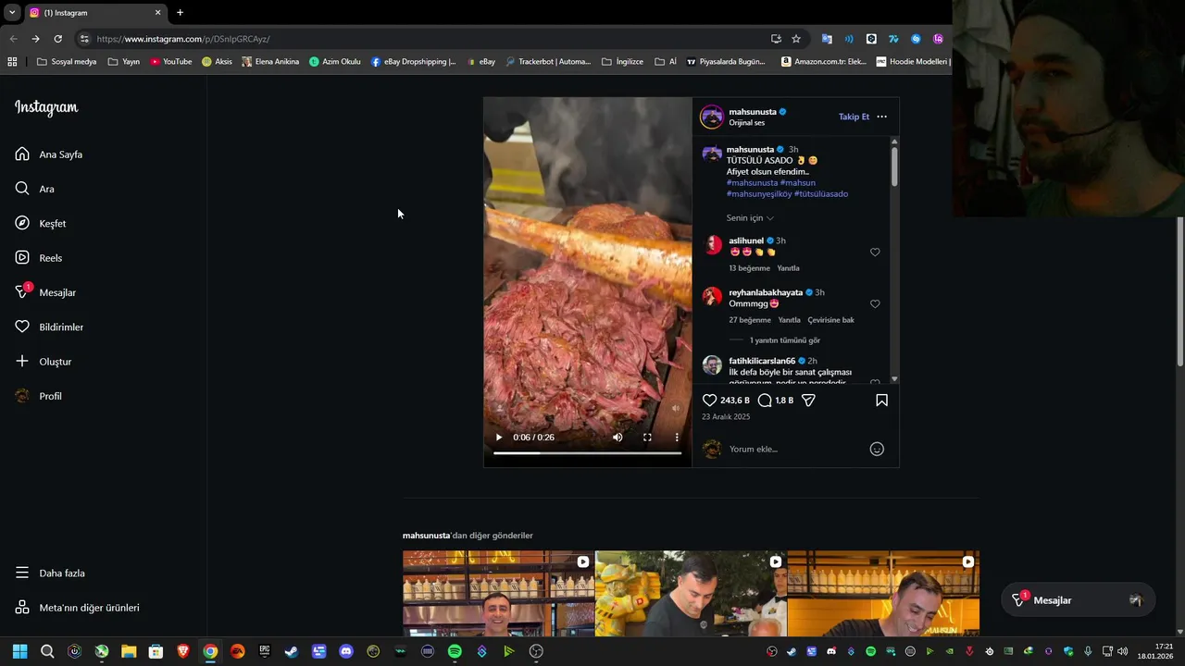Open third related post thumbnail
This screenshot has height=666, width=1185.
click(x=883, y=594)
